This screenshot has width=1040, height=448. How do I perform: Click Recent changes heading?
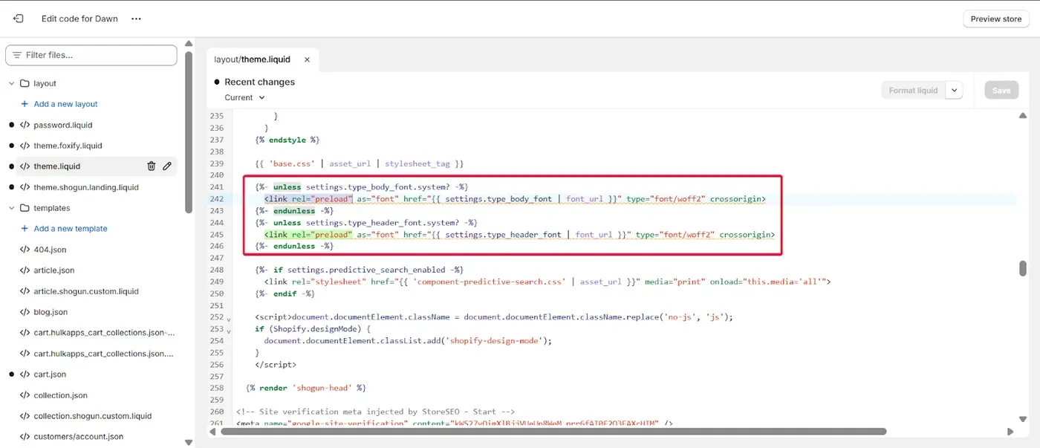click(x=260, y=82)
